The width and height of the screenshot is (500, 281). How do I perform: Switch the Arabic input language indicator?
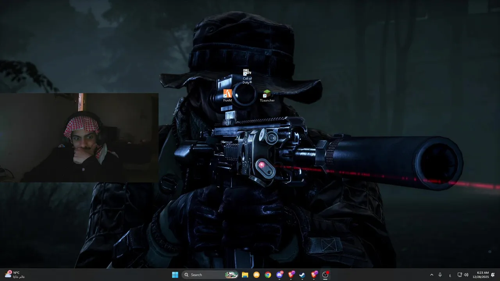(450, 275)
